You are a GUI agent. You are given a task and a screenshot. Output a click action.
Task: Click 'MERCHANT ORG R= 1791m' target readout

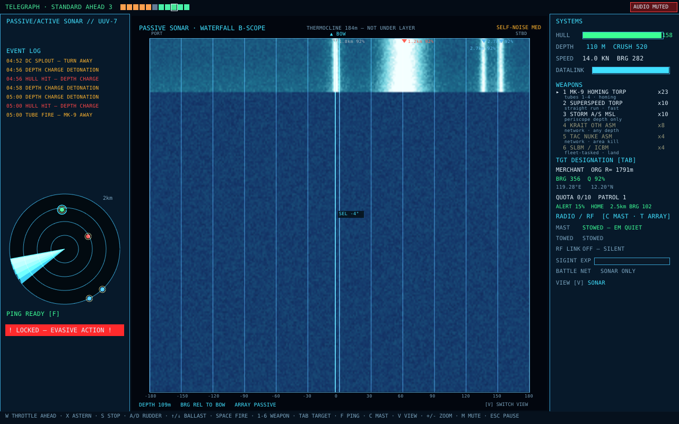click(595, 170)
